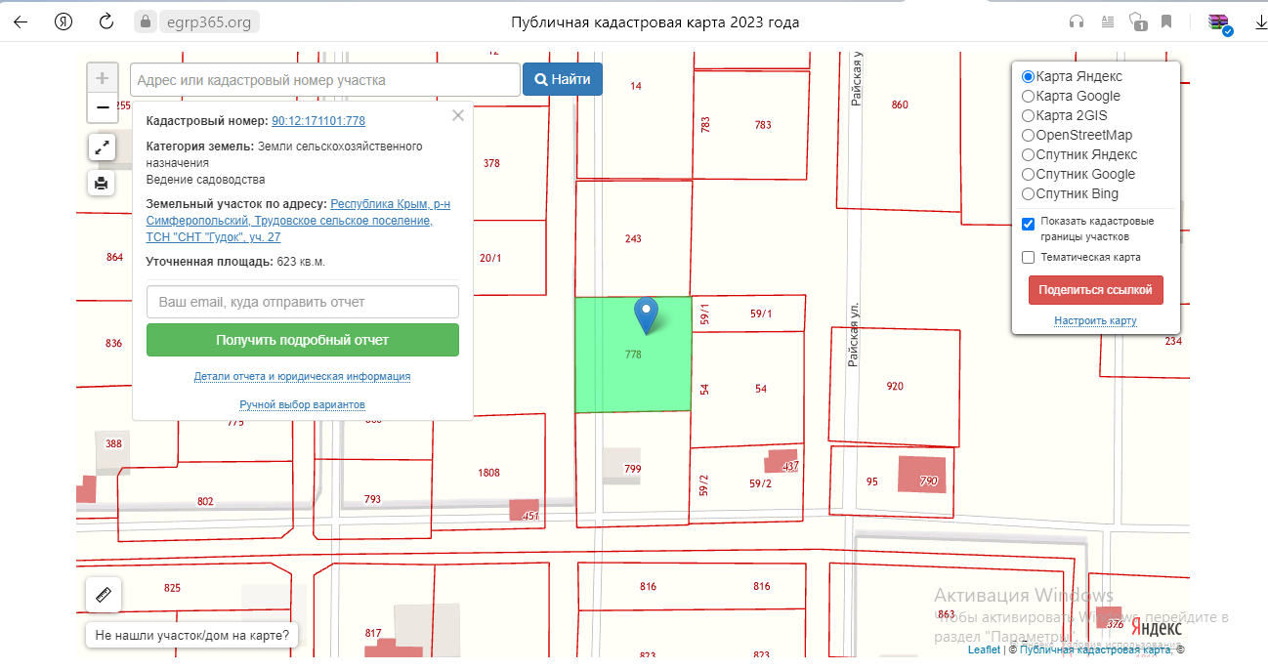Select parcel 825 on the map
The height and width of the screenshot is (670, 1268).
(172, 588)
